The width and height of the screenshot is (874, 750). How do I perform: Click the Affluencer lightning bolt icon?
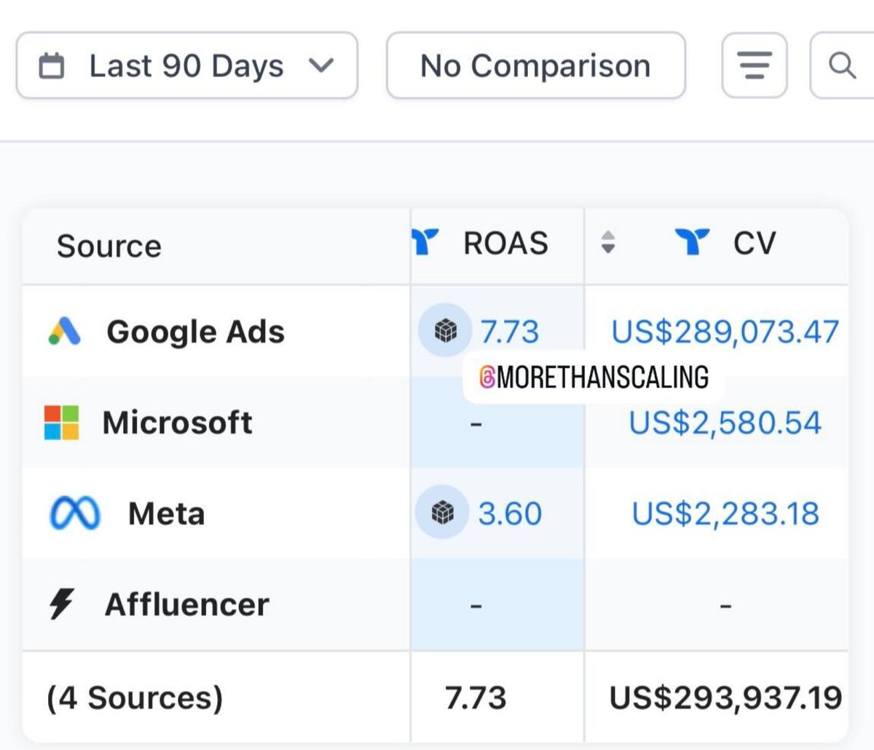[x=61, y=604]
